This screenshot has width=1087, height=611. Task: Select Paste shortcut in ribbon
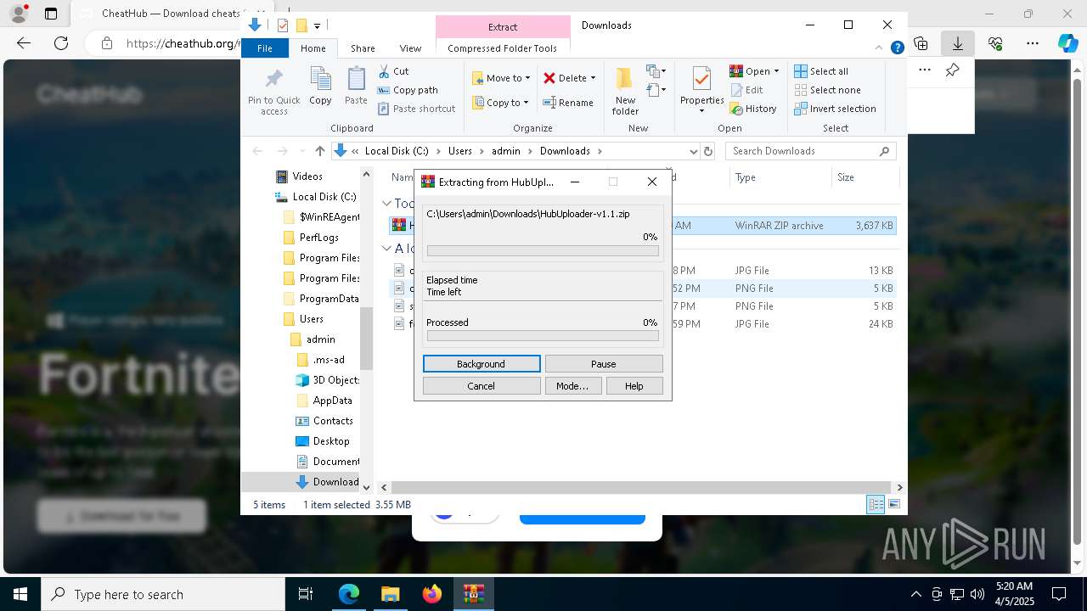point(416,109)
